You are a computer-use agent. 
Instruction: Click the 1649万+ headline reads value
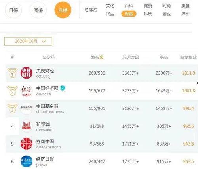[164, 91]
